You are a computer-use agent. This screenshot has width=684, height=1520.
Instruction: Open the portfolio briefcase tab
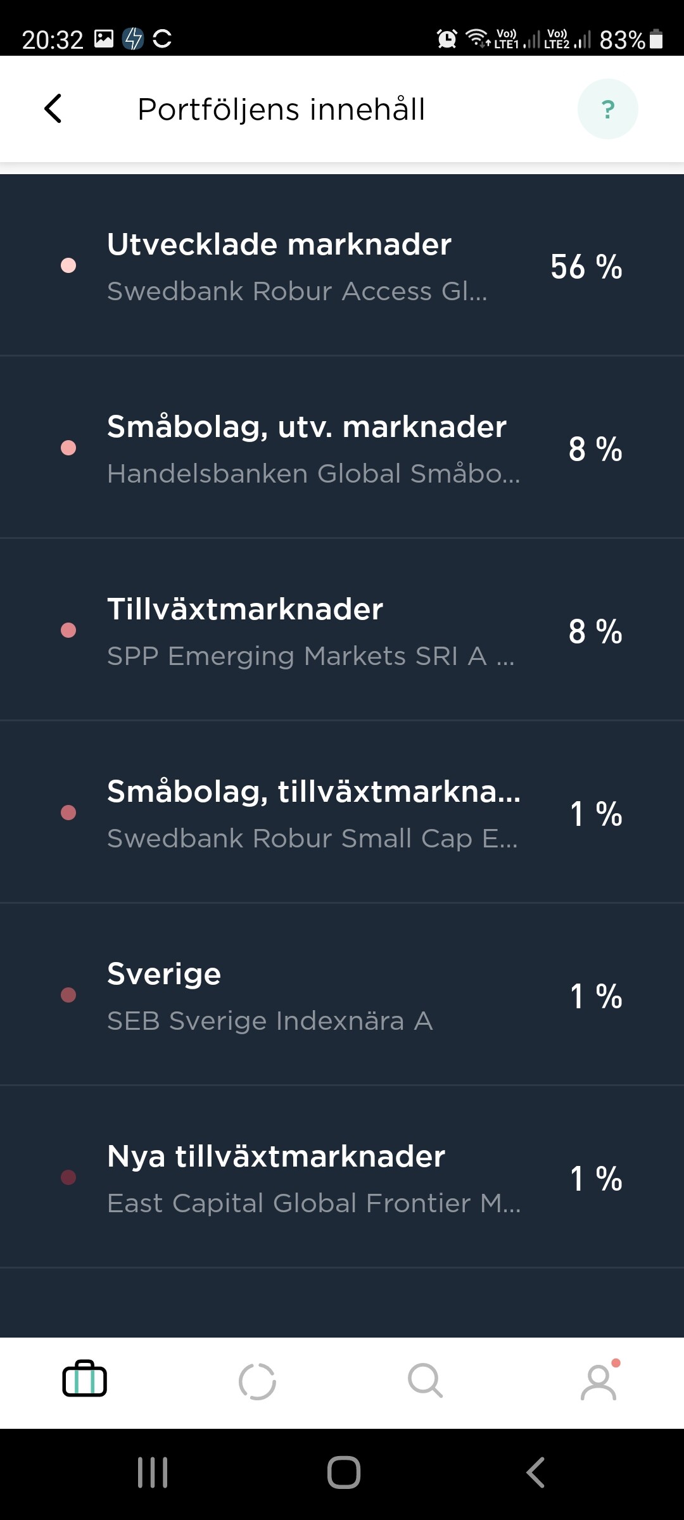tap(85, 1379)
